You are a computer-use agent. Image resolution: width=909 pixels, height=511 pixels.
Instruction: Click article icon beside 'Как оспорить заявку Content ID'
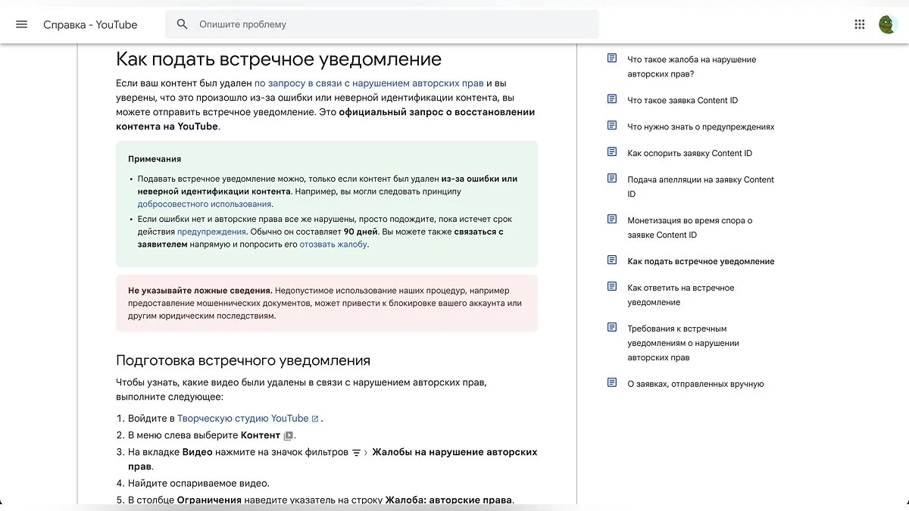[x=612, y=152]
